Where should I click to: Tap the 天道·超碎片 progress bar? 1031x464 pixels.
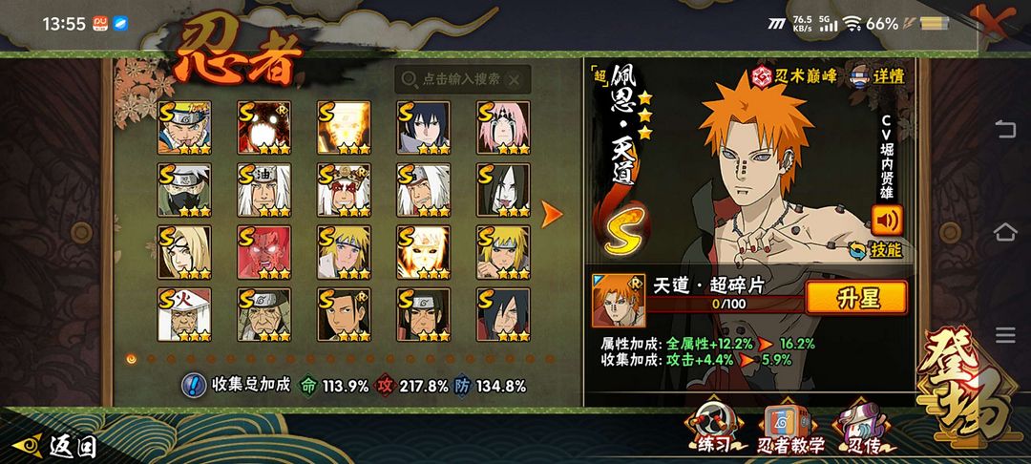(x=726, y=305)
